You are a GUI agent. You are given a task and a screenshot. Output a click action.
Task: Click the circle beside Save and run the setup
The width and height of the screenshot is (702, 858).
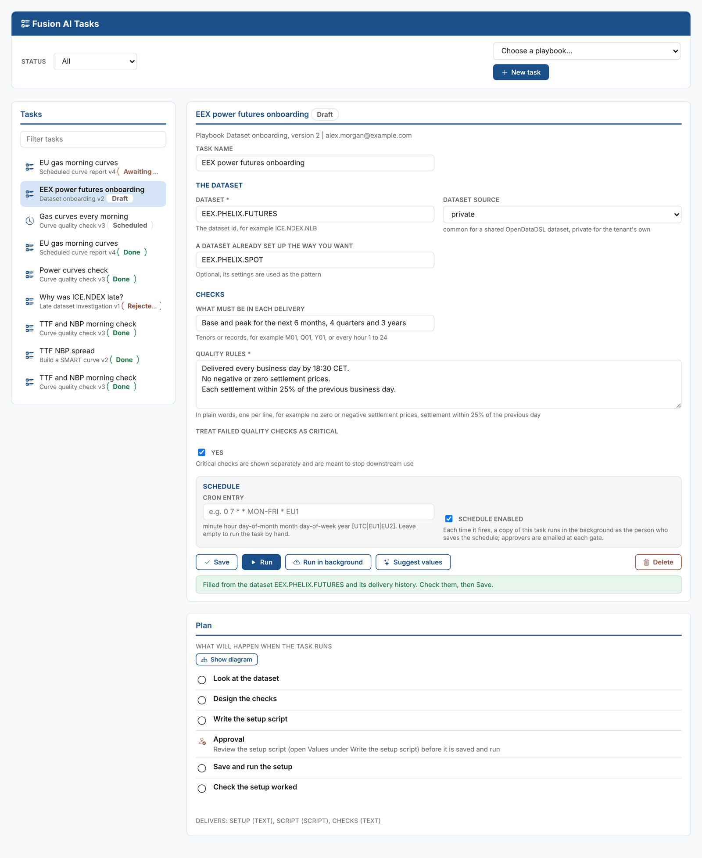[x=202, y=768]
